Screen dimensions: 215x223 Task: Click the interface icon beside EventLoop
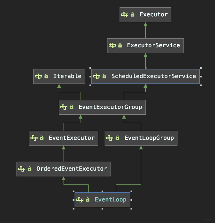[80, 200]
